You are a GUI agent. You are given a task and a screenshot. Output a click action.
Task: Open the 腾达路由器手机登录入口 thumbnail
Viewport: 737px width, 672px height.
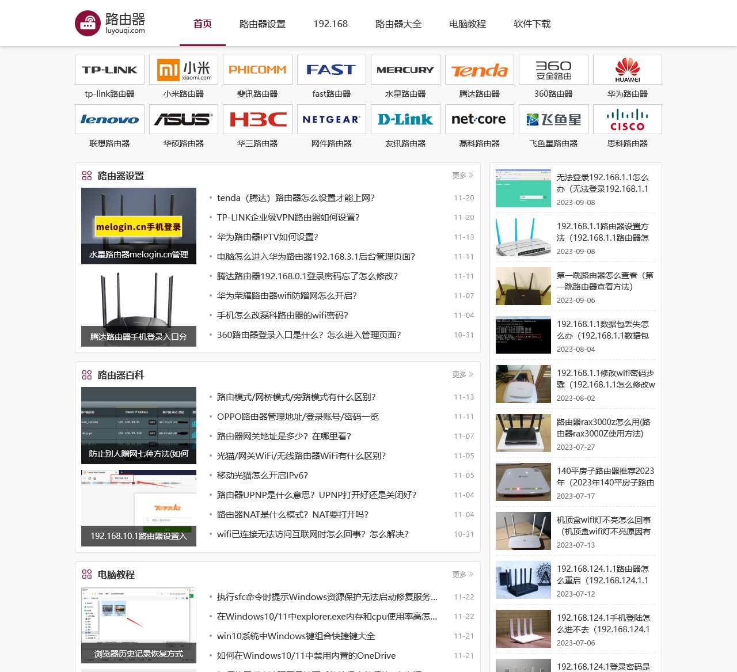139,308
